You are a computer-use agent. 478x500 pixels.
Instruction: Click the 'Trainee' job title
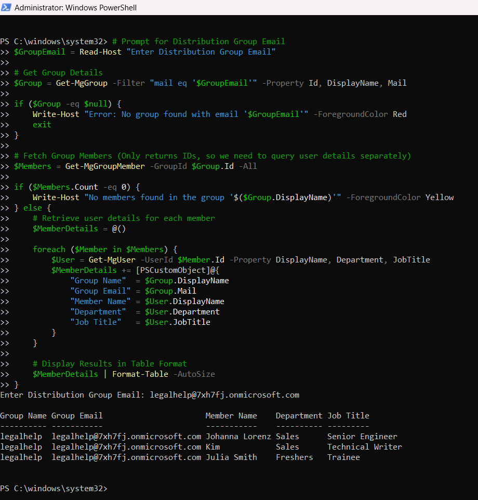[x=343, y=457]
